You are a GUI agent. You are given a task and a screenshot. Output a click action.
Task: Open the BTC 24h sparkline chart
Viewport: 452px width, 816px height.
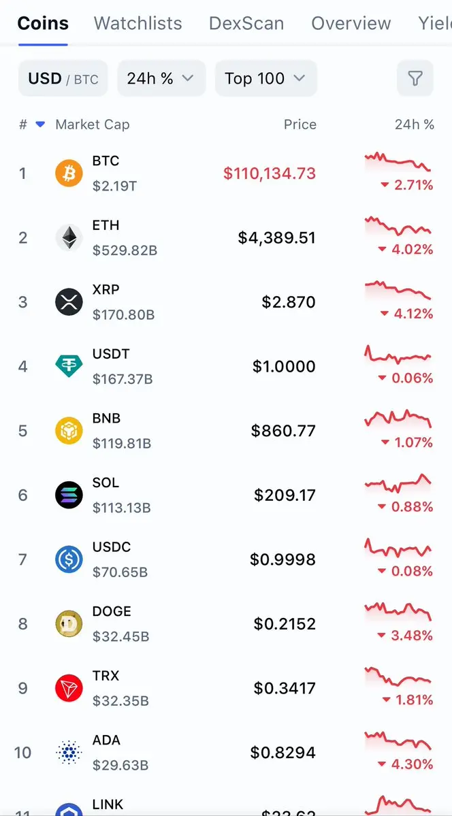coord(398,161)
